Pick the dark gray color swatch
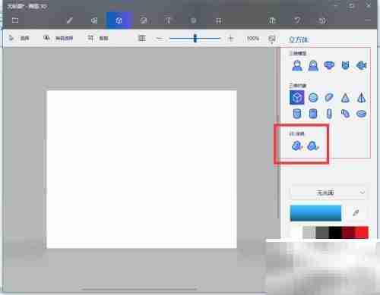The width and height of the screenshot is (380, 295). 322,233
